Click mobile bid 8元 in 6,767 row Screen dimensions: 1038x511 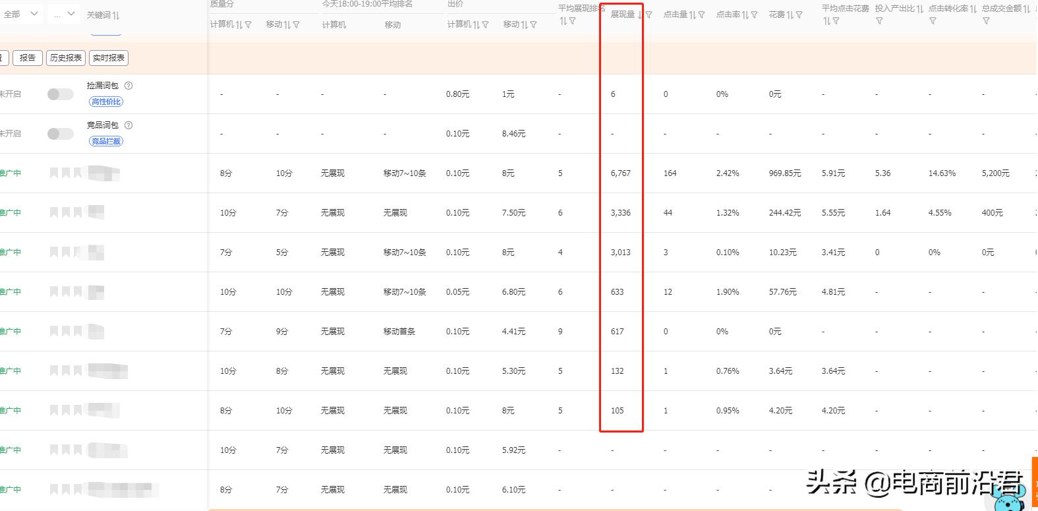pos(508,173)
